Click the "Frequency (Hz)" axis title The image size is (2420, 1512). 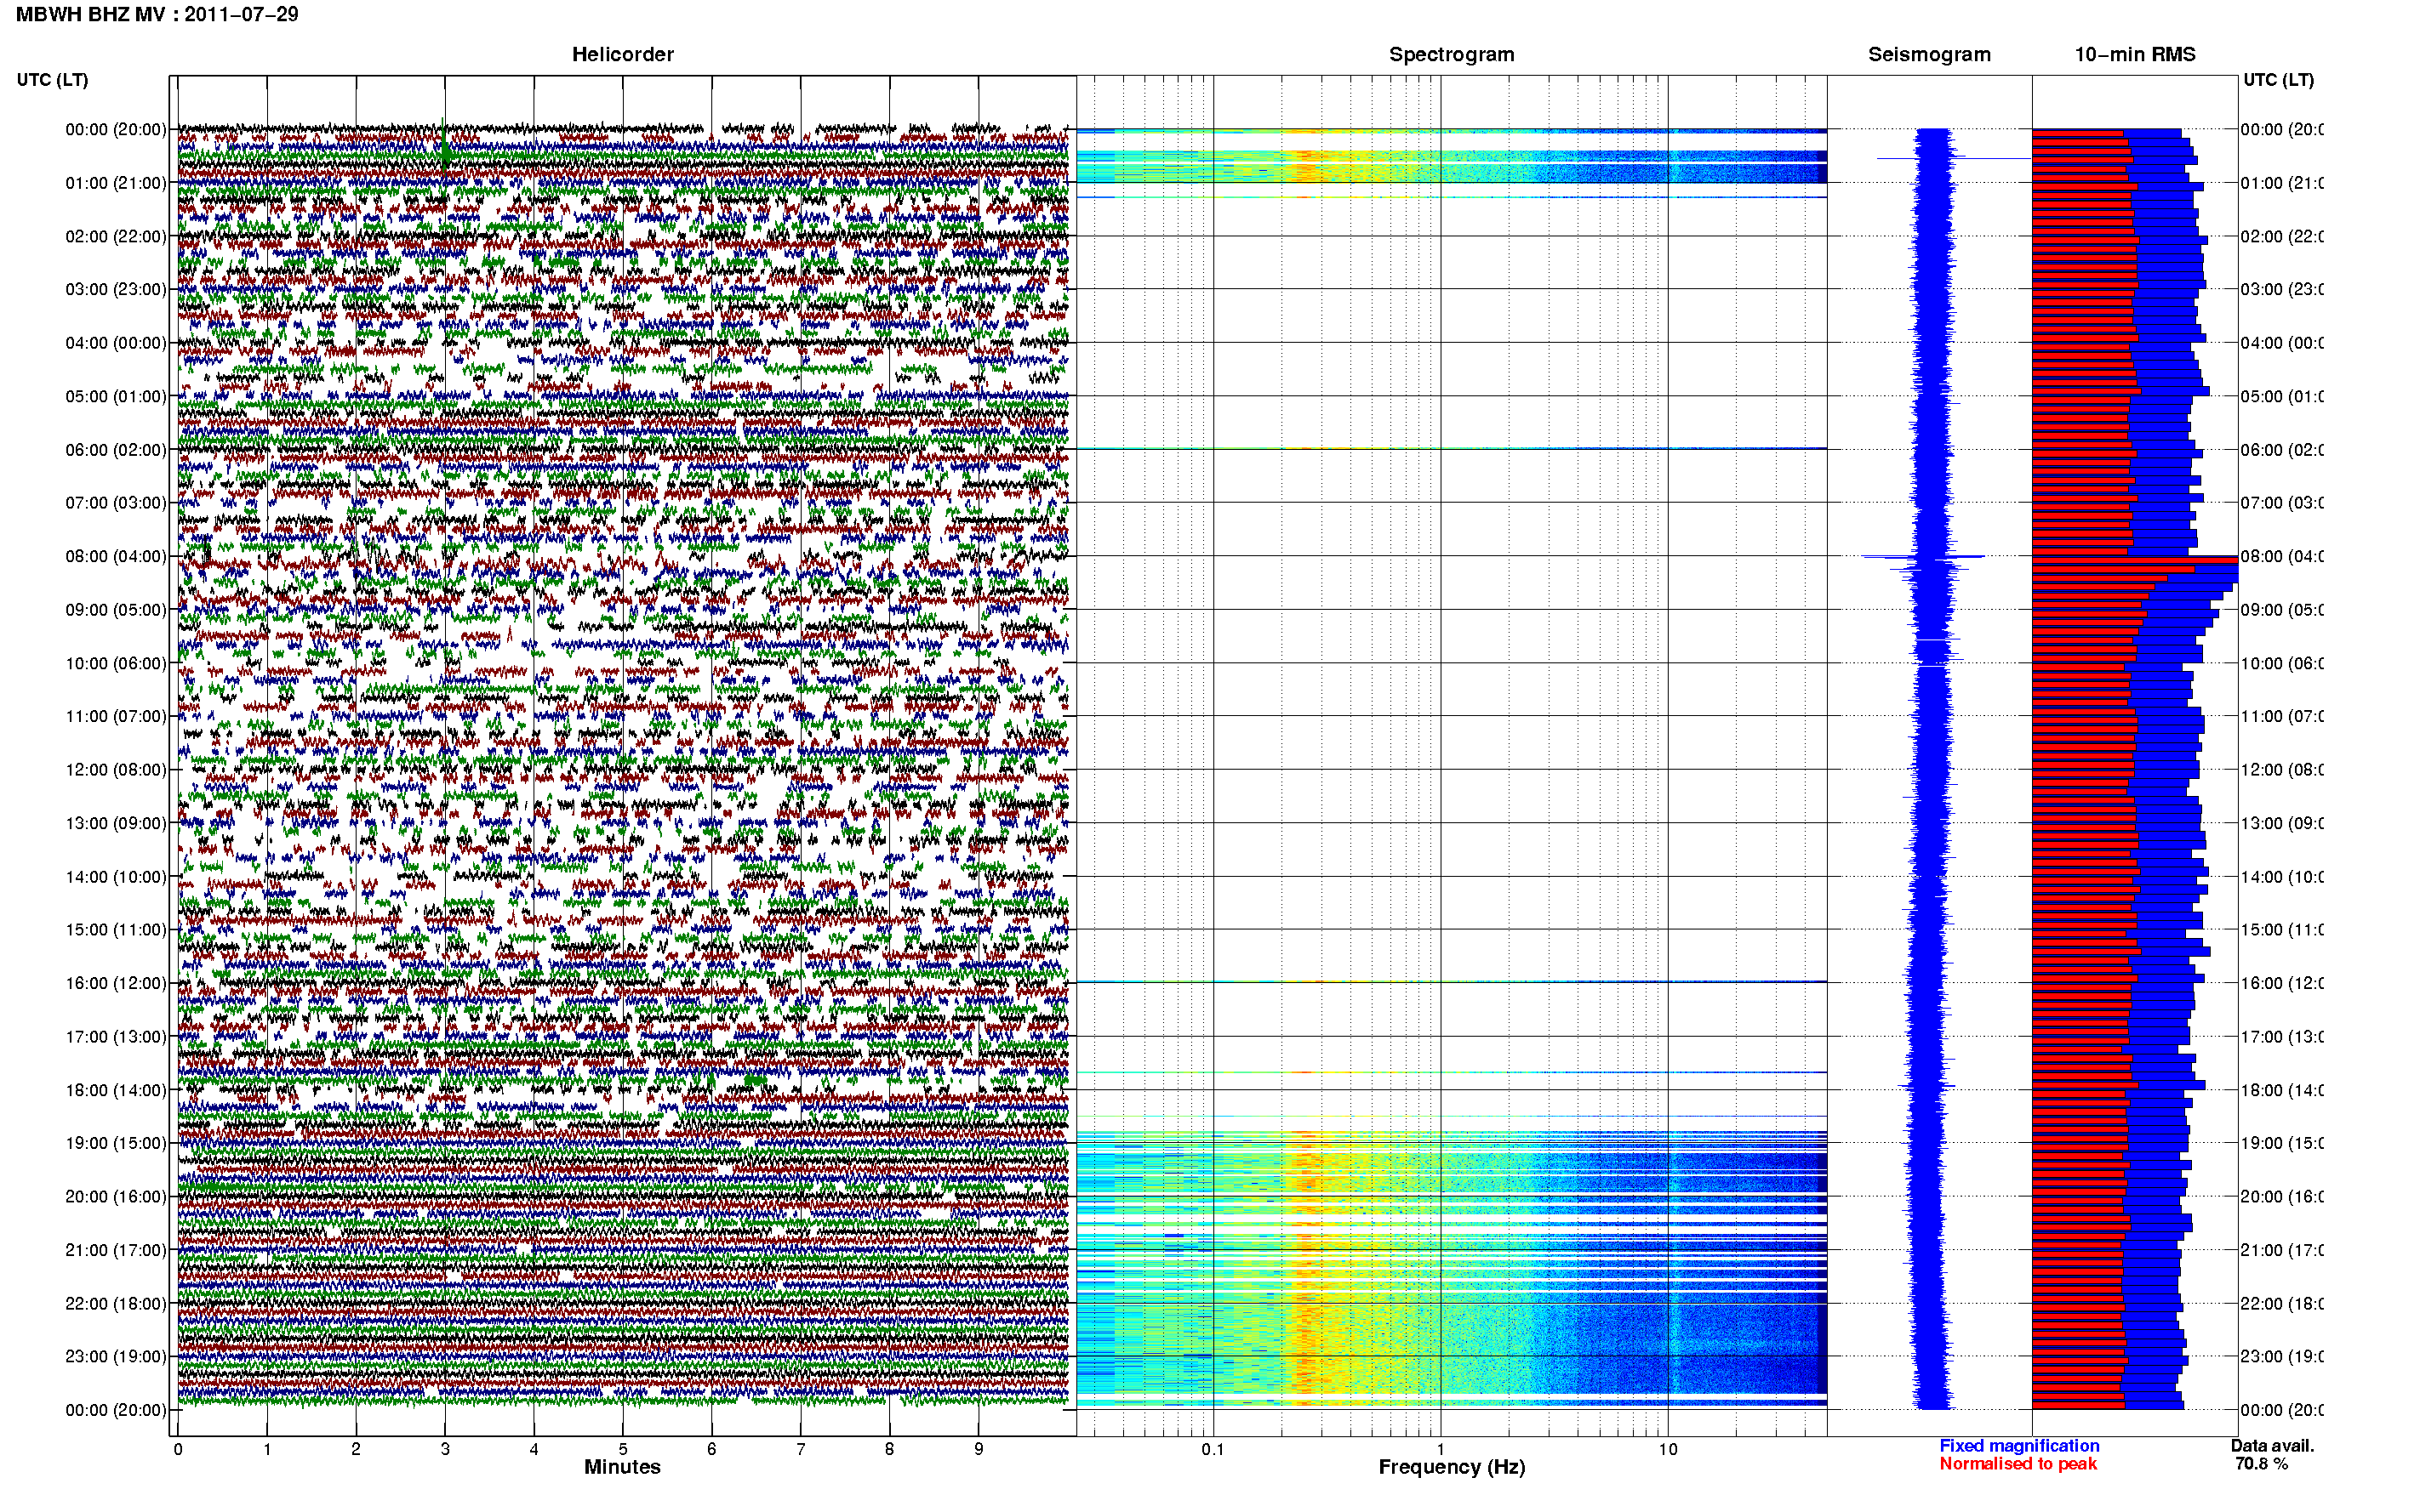(x=1452, y=1467)
